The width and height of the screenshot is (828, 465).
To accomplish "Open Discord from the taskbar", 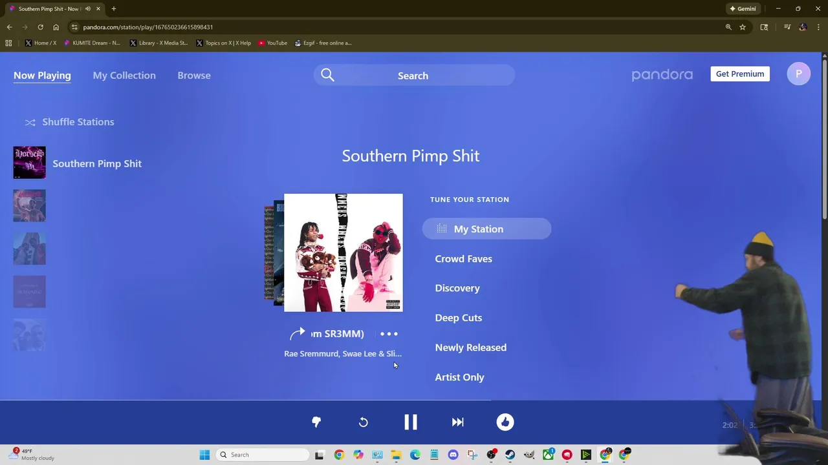I will [453, 455].
